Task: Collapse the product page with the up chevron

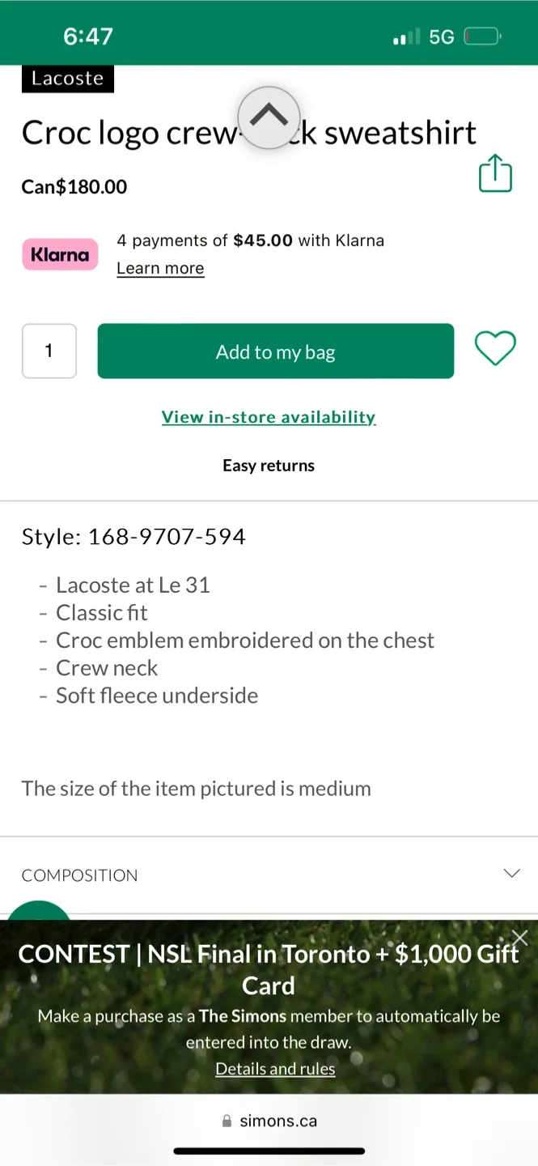Action: (x=269, y=117)
